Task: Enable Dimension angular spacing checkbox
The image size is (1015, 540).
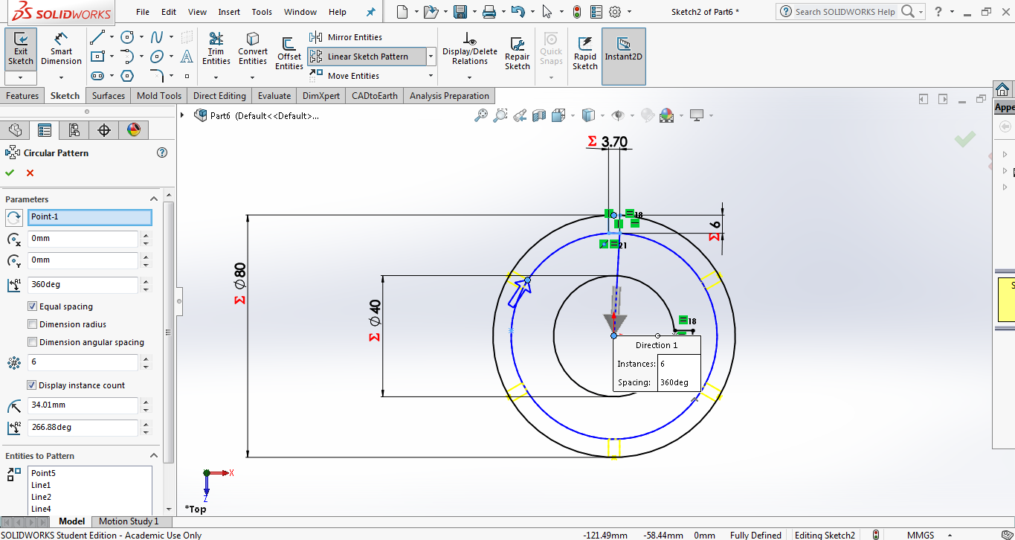Action: tap(33, 342)
